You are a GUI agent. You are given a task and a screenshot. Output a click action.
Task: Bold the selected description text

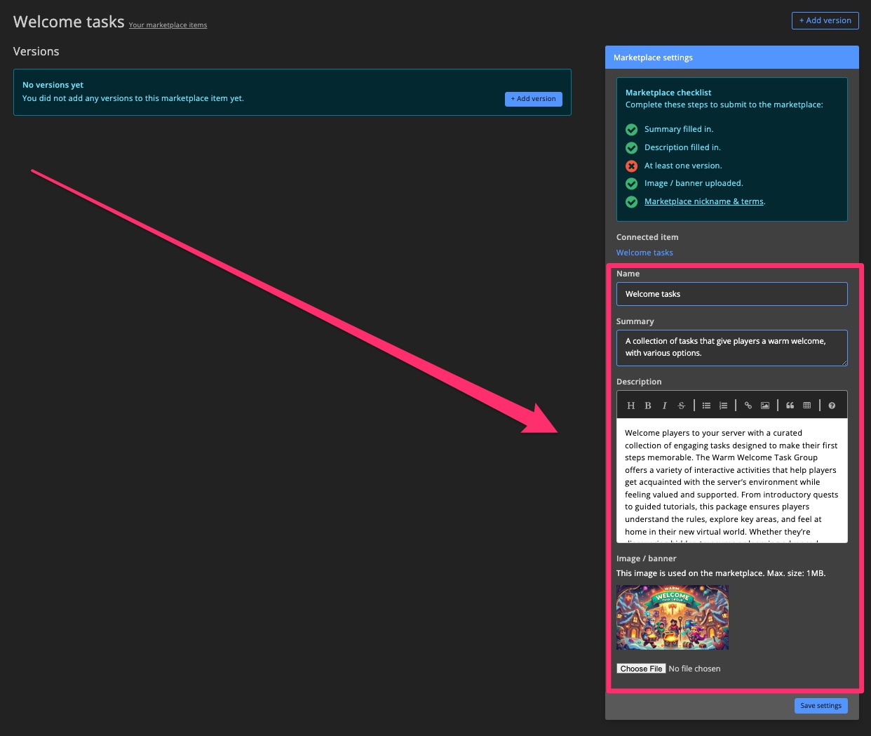[x=647, y=405]
